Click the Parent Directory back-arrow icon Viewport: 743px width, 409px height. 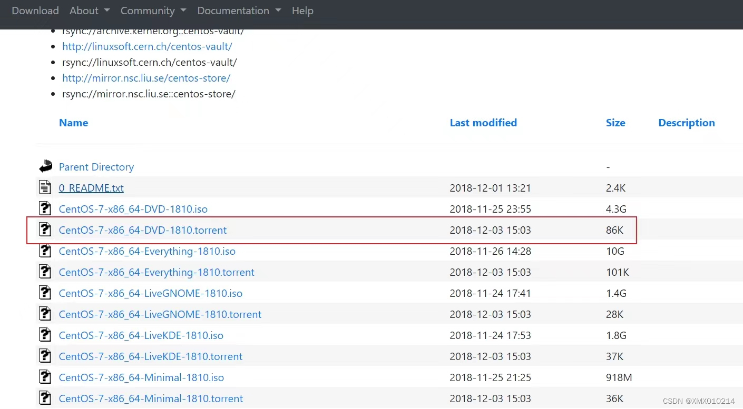click(x=45, y=166)
